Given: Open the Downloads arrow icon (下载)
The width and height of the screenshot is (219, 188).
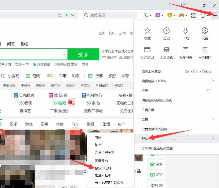Looking at the screenshot, I should click(x=185, y=31).
